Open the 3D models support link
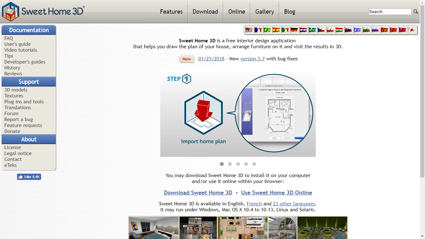This screenshot has height=239, width=425. 16,90
